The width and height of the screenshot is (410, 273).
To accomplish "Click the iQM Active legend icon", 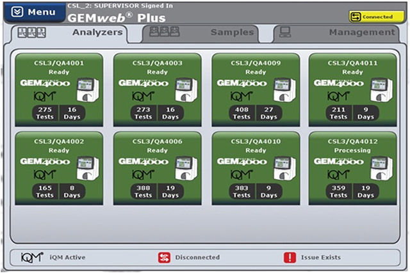I will coord(32,257).
